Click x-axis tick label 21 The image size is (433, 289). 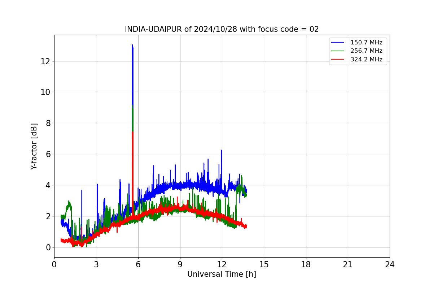click(348, 264)
